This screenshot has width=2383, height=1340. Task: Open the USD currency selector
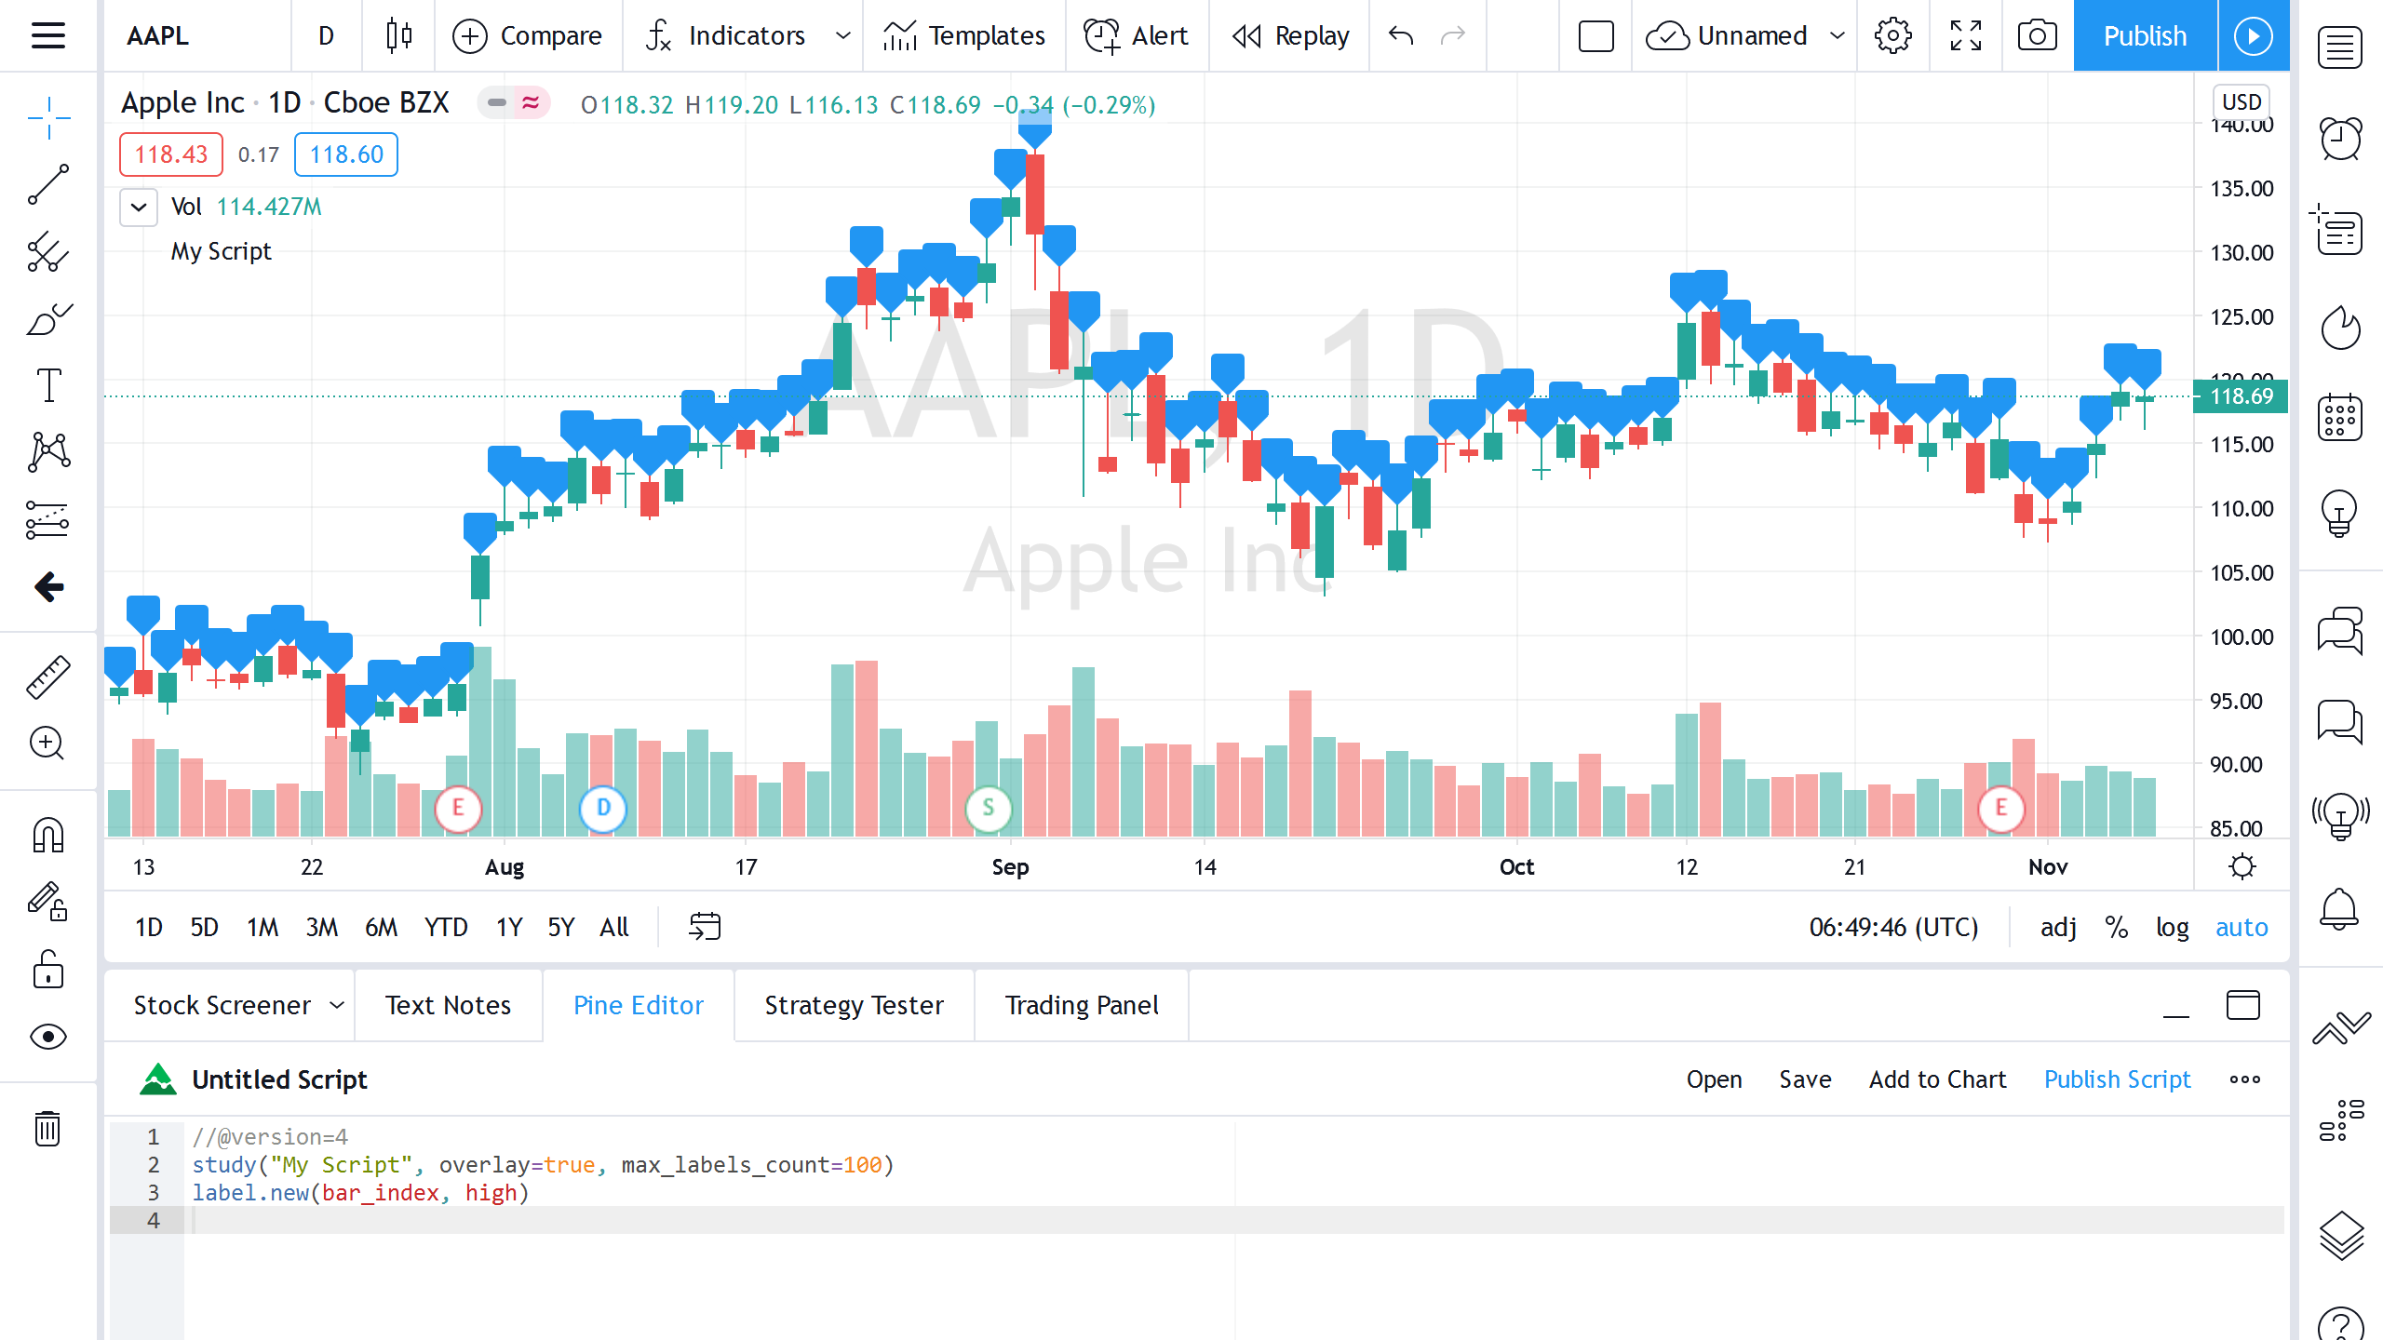pos(2241,101)
